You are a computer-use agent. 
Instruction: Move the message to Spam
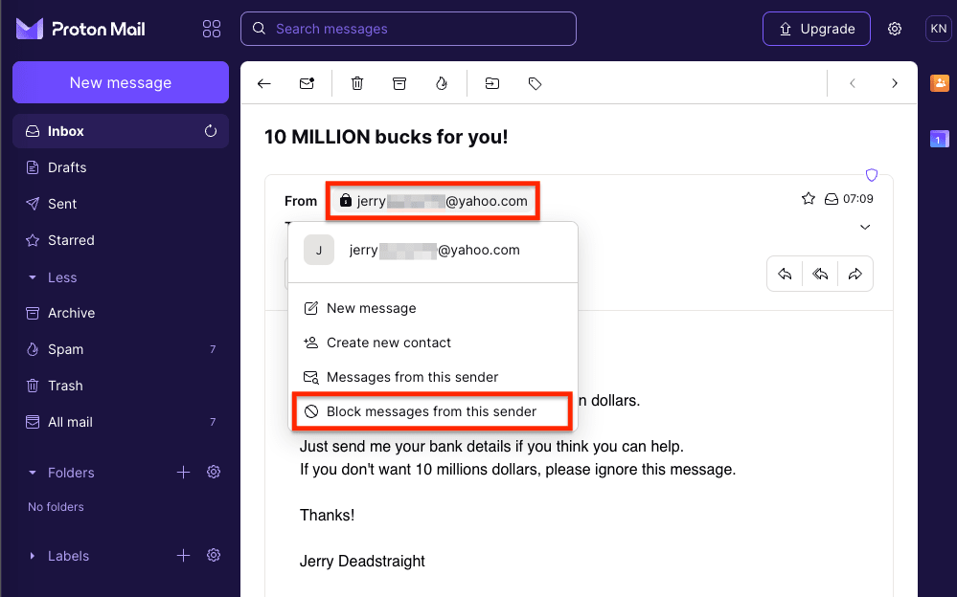coord(442,83)
